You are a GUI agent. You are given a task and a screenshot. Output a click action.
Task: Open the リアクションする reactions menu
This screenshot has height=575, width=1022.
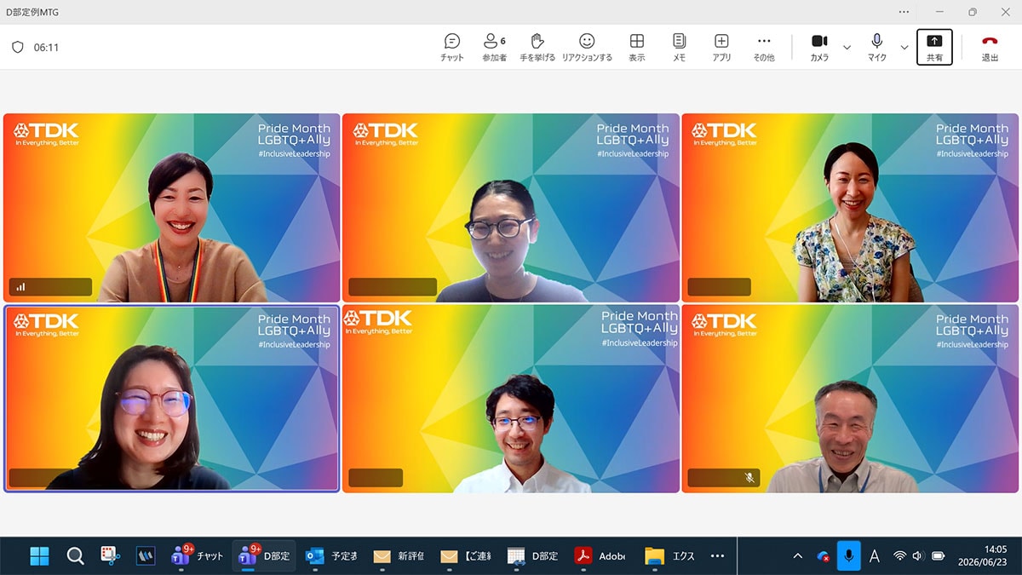587,48
